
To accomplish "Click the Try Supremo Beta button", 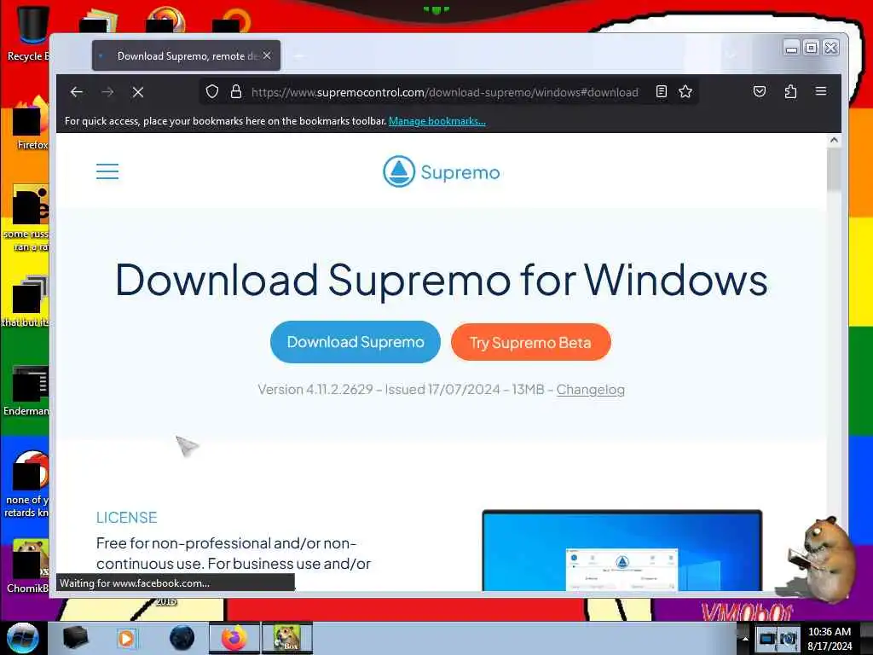I will [x=530, y=342].
